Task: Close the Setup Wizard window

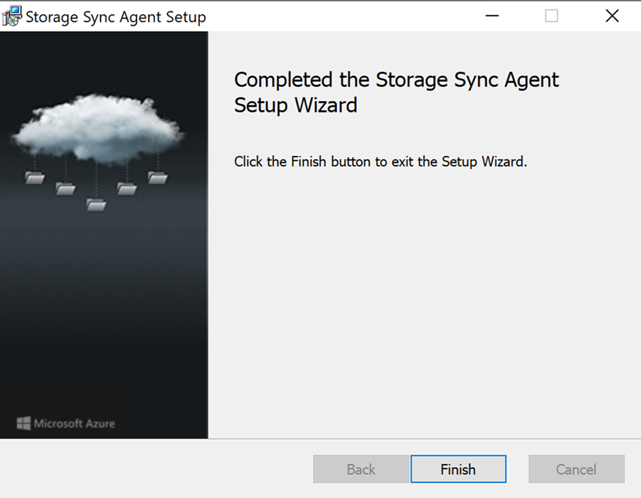Action: click(x=612, y=15)
